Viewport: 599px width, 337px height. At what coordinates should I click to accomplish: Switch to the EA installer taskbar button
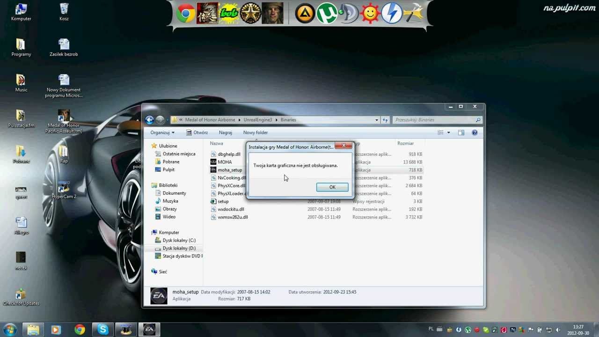pyautogui.click(x=149, y=330)
